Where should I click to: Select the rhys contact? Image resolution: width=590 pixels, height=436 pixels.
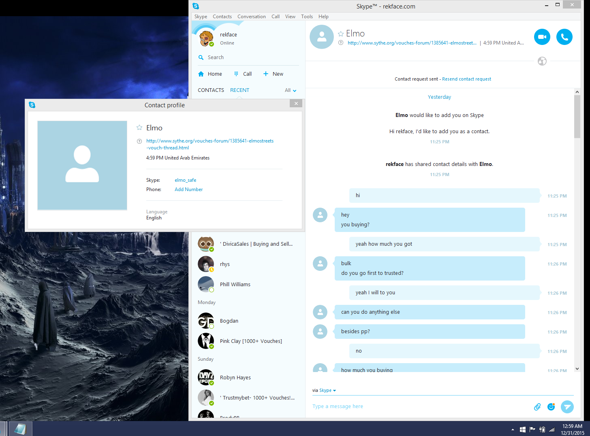[x=248, y=264]
